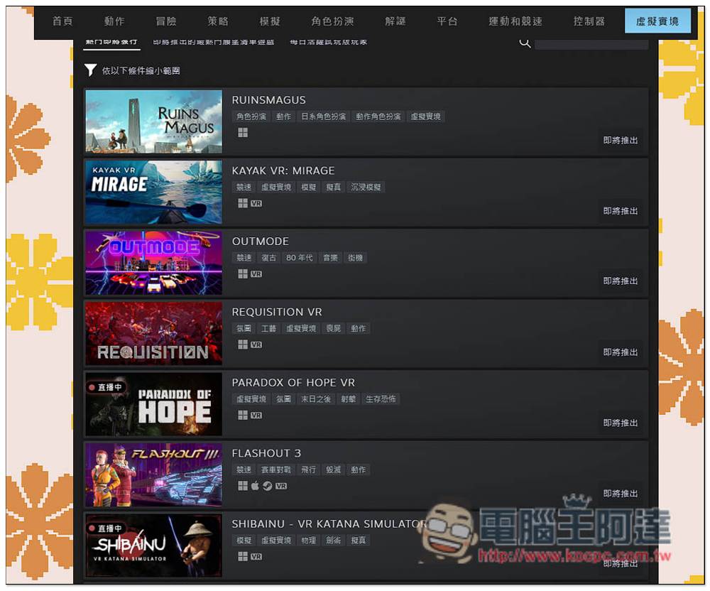Select 角色扮演 in the top navigation

[334, 21]
